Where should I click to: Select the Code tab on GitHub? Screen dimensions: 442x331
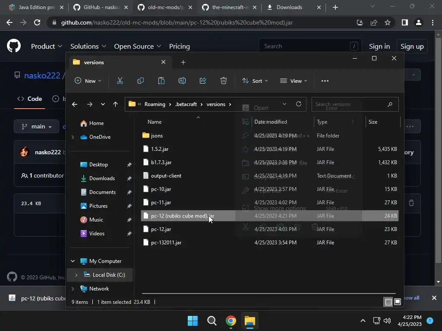30,99
